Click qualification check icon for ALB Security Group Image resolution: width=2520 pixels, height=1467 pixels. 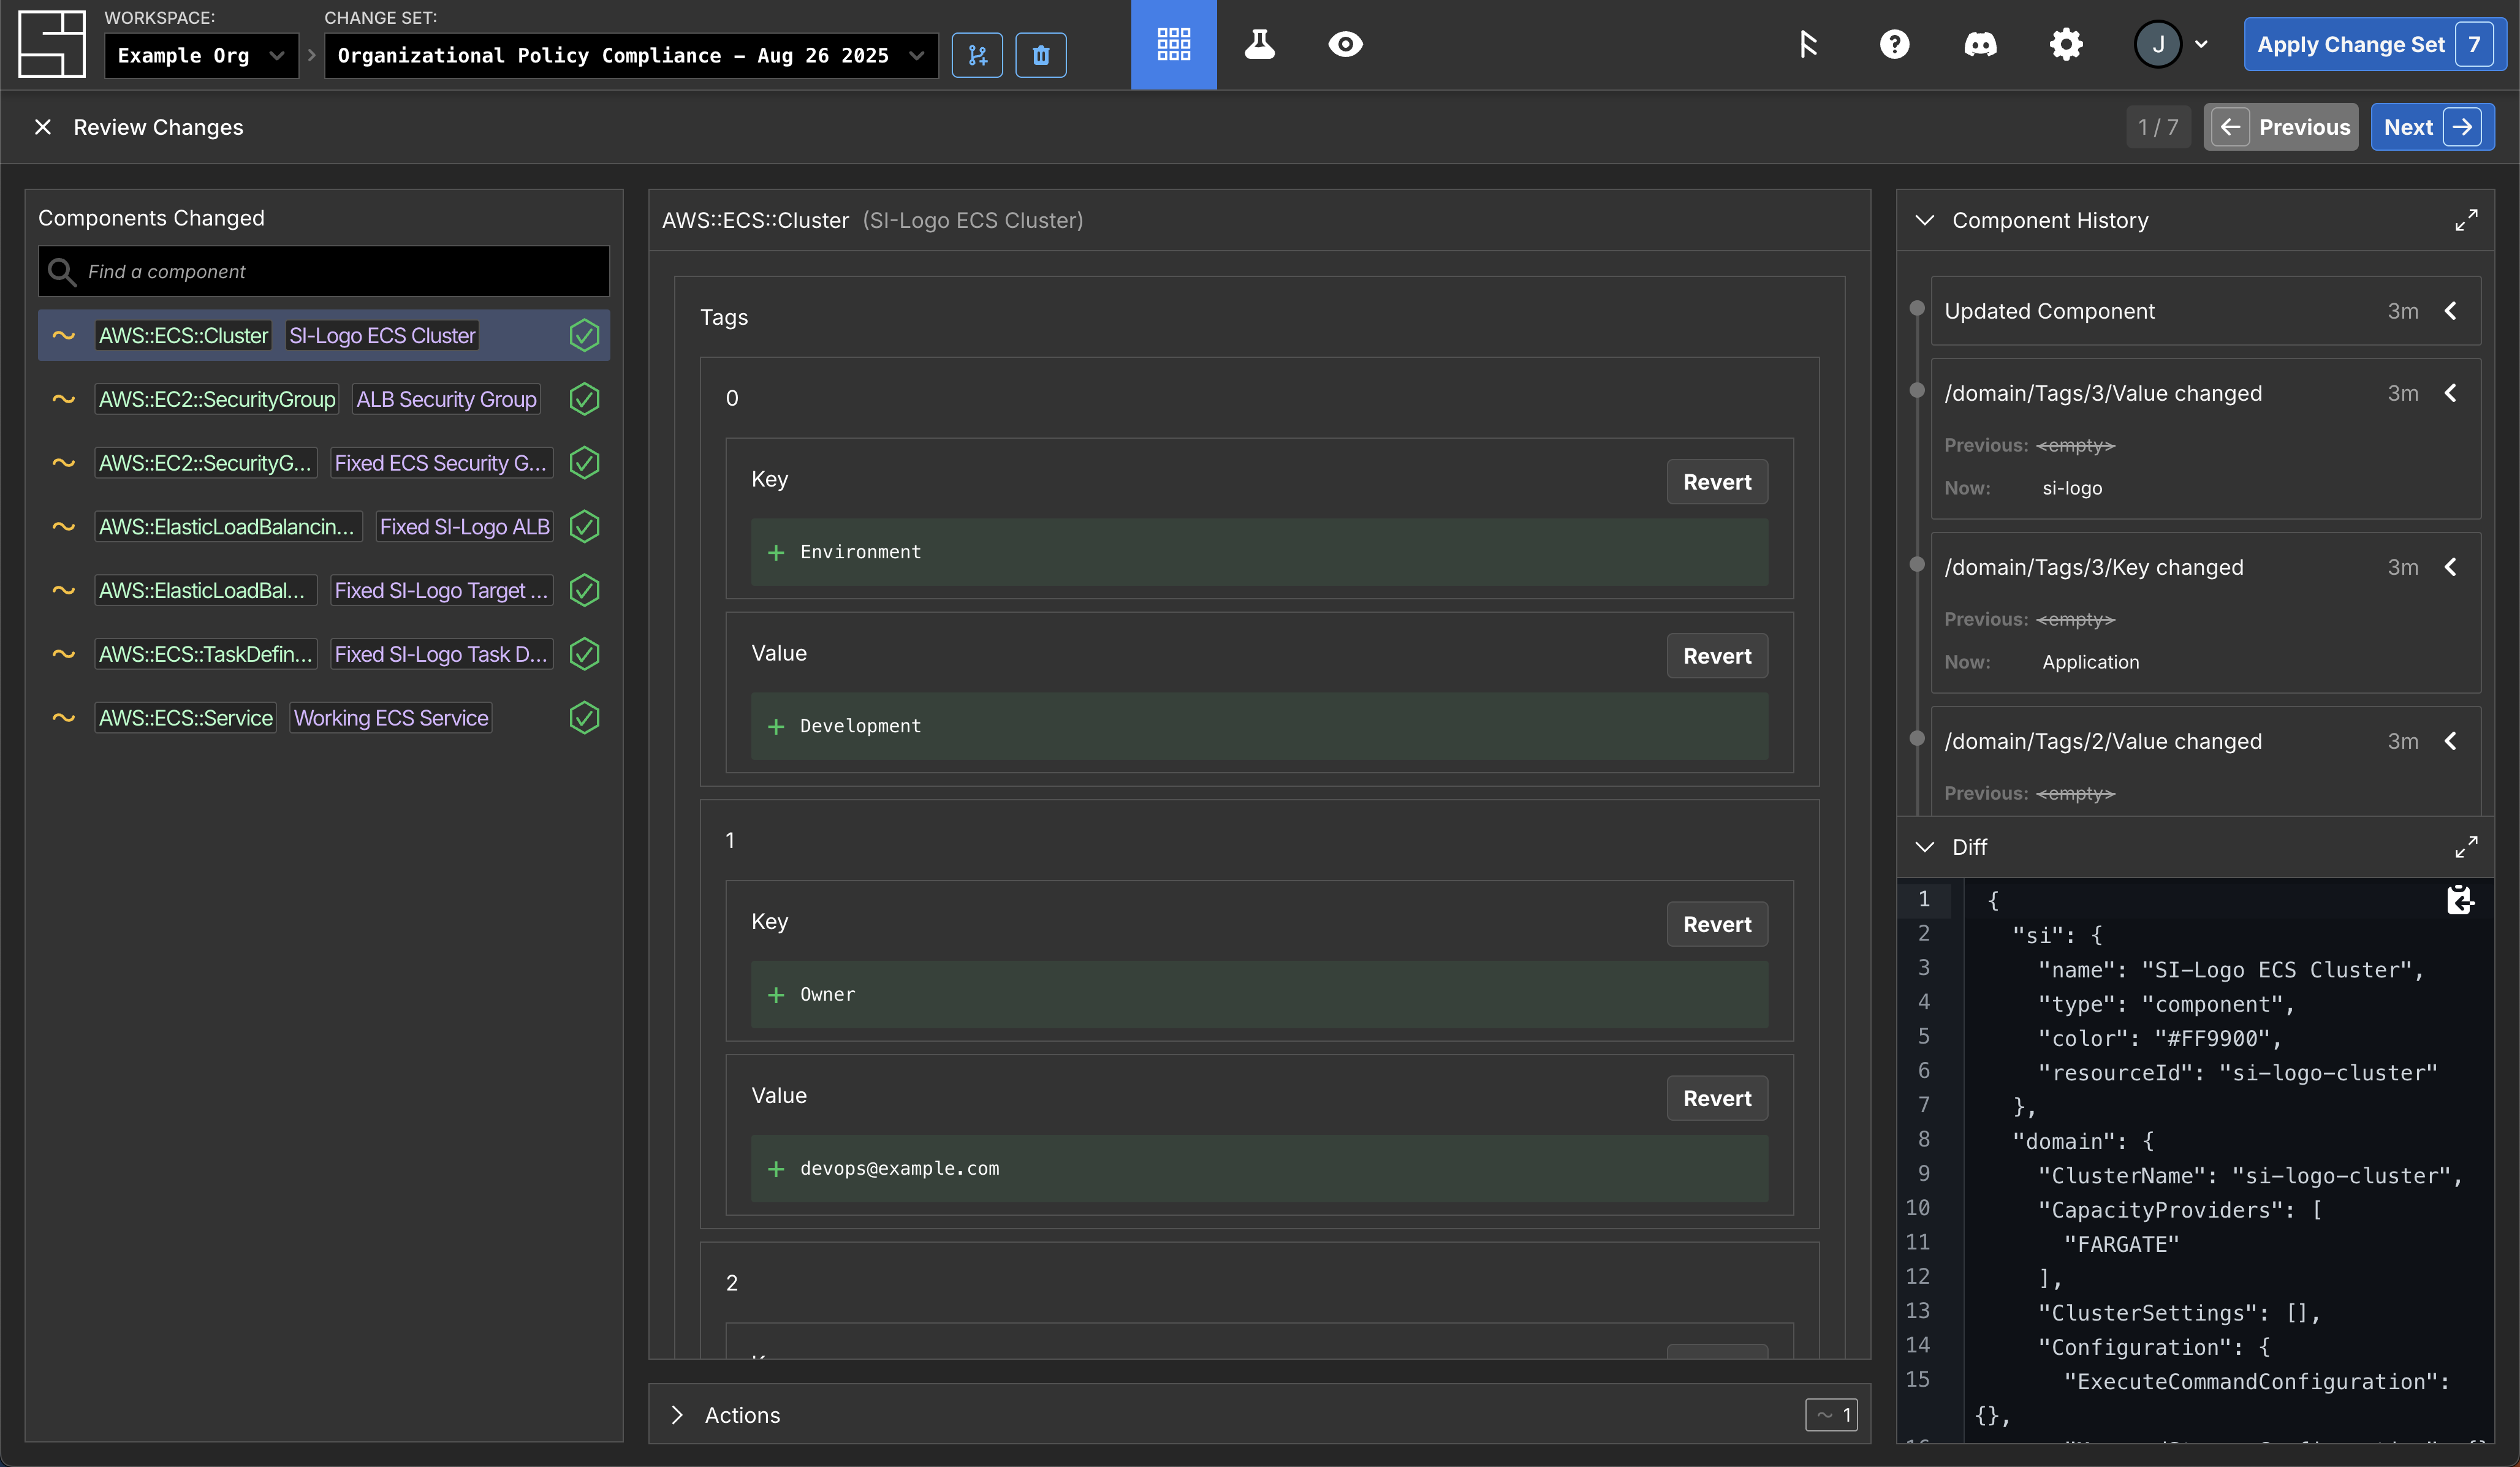pyautogui.click(x=584, y=399)
